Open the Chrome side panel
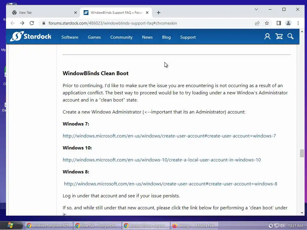Image resolution: width=307 pixels, height=230 pixels. pyautogui.click(x=279, y=23)
